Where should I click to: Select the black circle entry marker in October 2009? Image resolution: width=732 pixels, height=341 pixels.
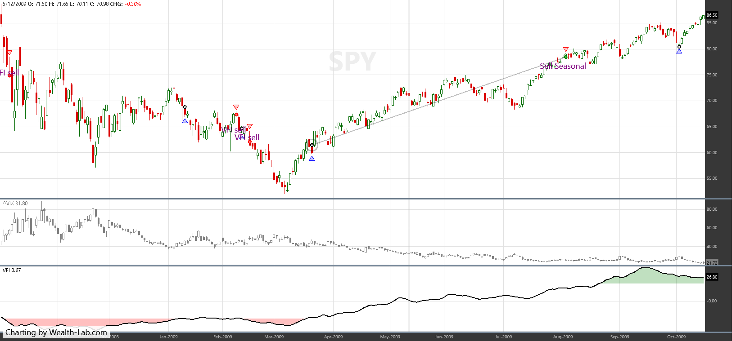[679, 46]
